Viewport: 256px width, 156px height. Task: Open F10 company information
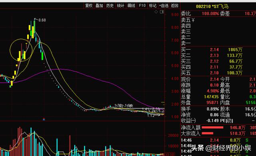142,6
